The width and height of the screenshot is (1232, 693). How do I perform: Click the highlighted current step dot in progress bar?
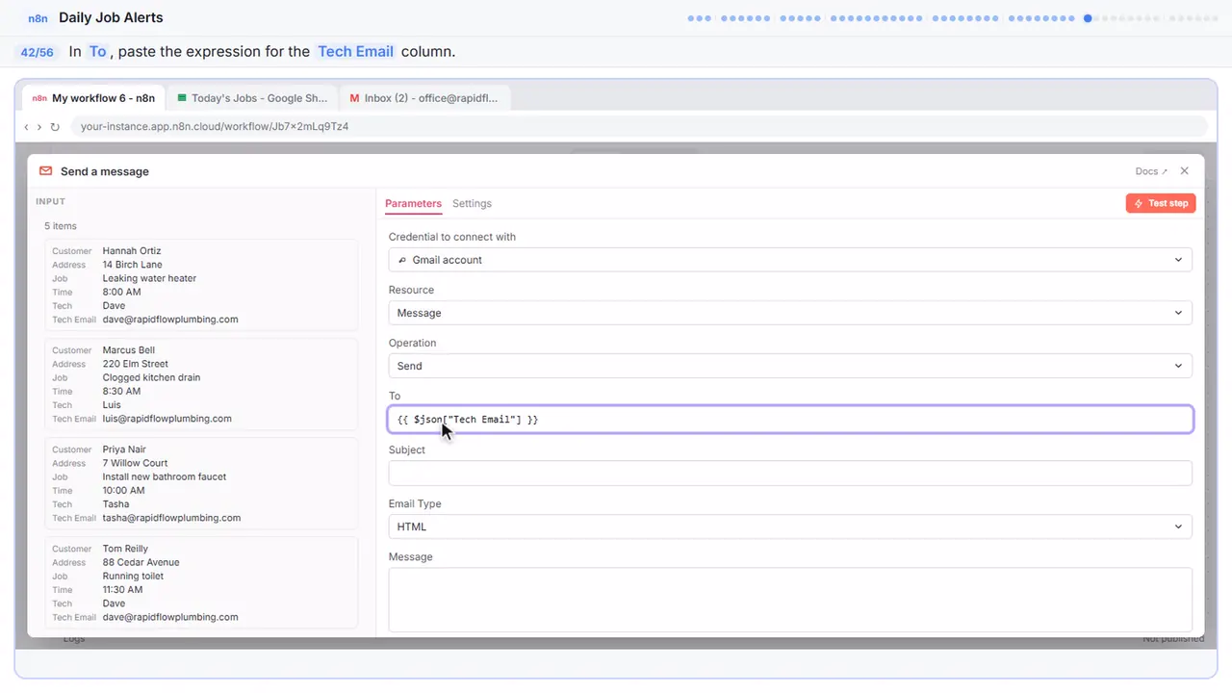tap(1088, 18)
